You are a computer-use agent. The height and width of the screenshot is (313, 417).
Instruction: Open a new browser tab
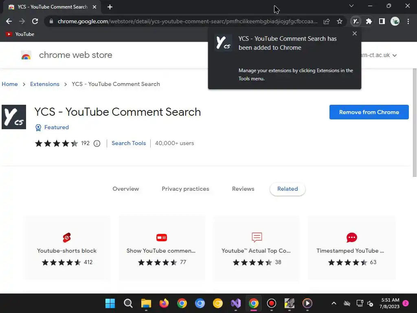point(110,7)
